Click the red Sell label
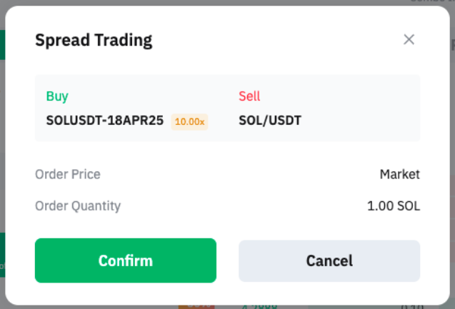 (249, 96)
